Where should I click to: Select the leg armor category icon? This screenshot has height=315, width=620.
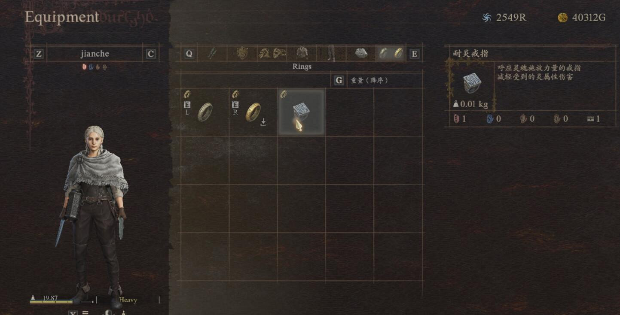(x=331, y=53)
